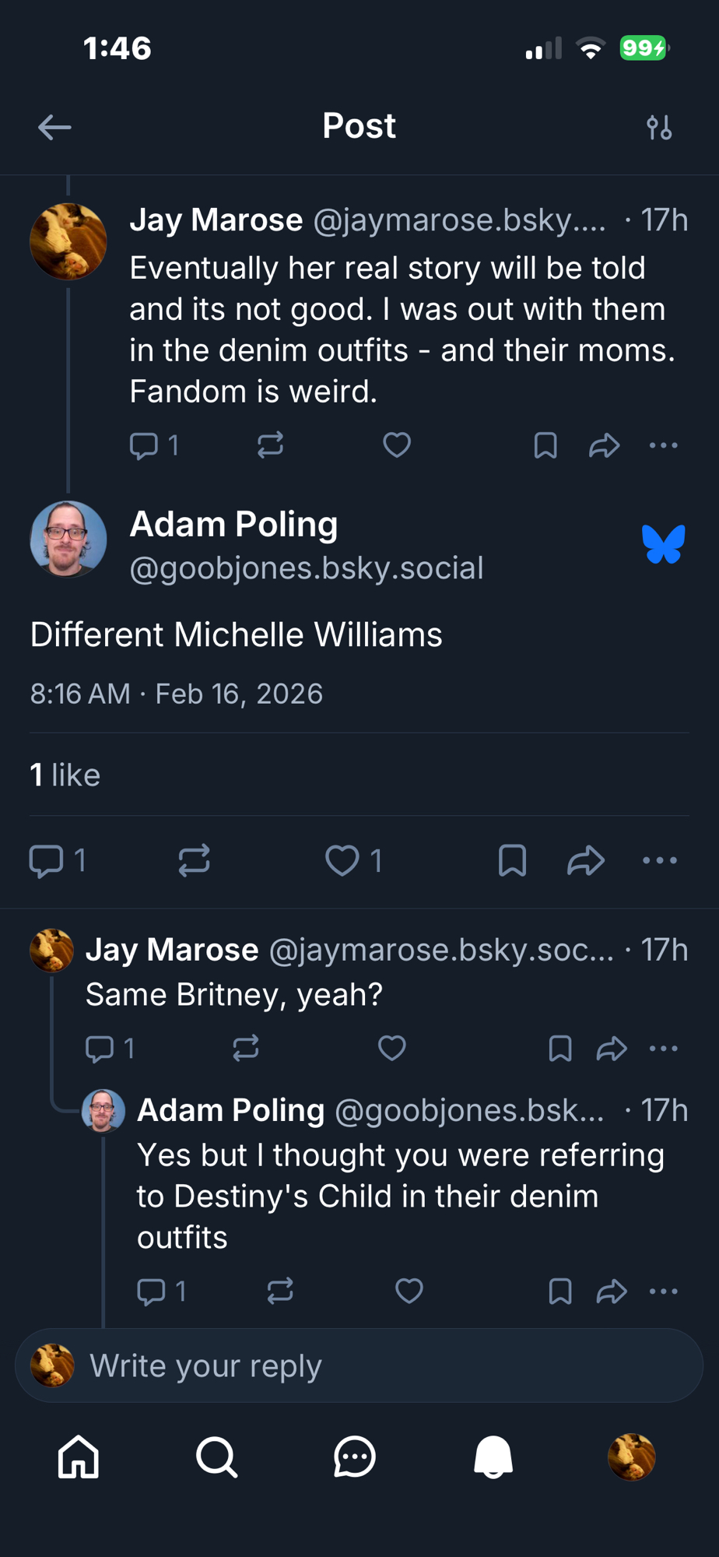The height and width of the screenshot is (1557, 719).
Task: Open more options on "Fandom is weird" post
Action: [663, 445]
